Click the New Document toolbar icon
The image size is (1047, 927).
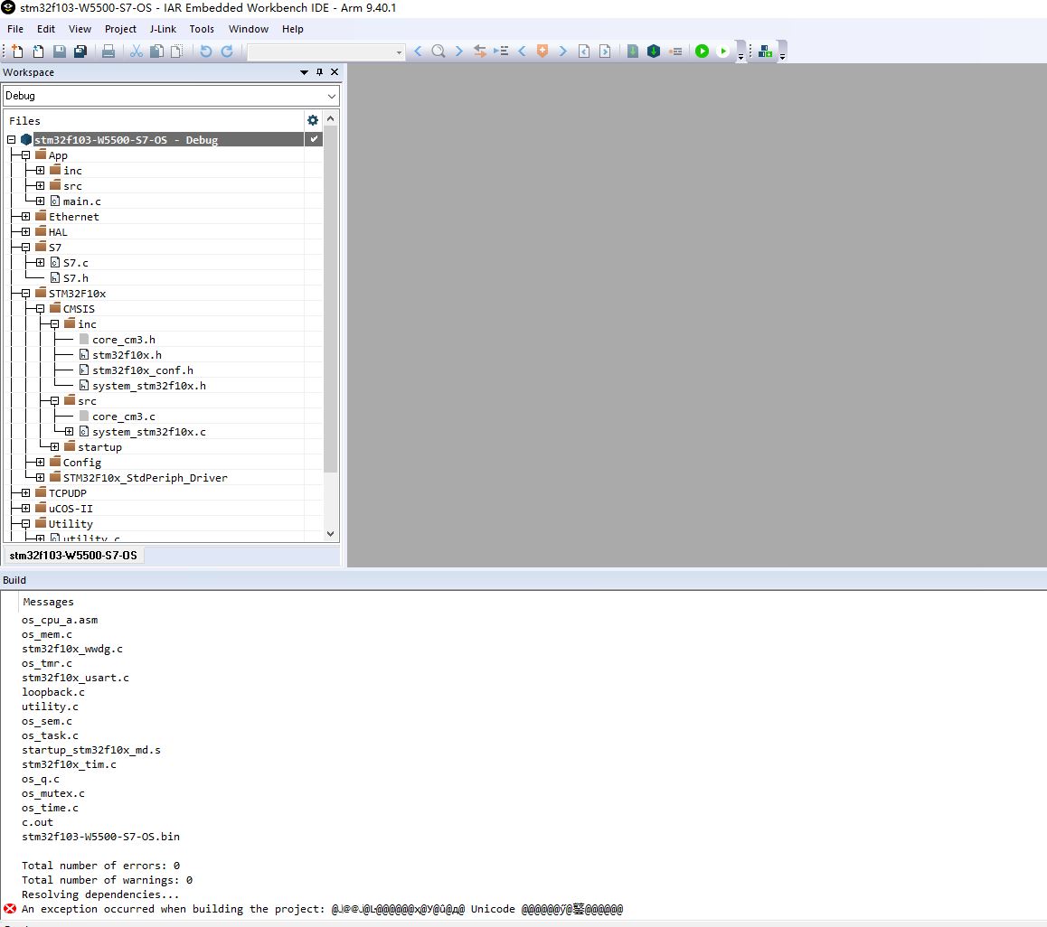click(x=17, y=51)
